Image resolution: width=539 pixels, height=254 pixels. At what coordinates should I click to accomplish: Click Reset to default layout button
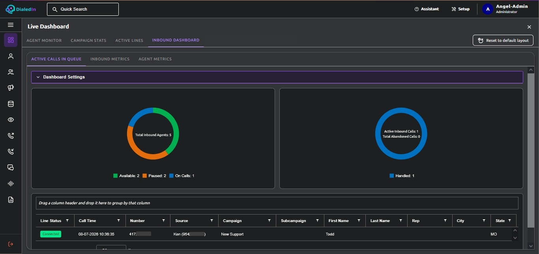point(503,40)
